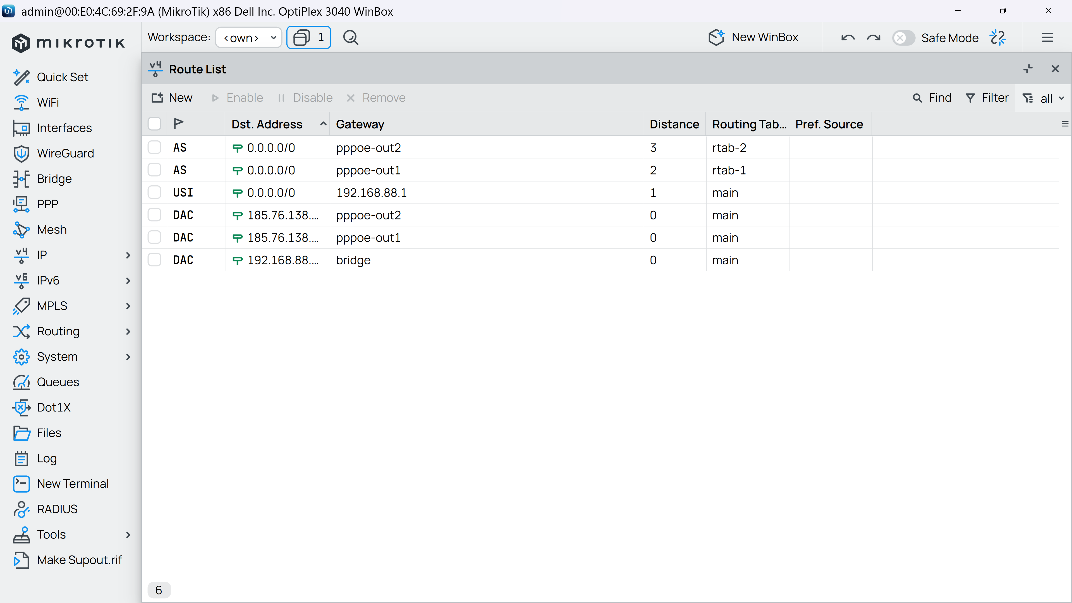The height and width of the screenshot is (603, 1072).
Task: Check the DAC pppoe-out2 route row
Action: pyautogui.click(x=154, y=215)
